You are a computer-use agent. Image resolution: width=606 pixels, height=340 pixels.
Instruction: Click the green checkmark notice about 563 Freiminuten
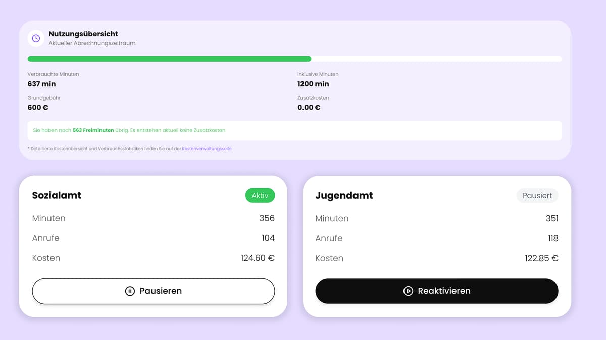tap(294, 130)
